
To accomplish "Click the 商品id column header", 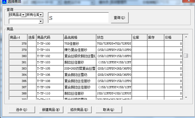I will click(18, 37).
